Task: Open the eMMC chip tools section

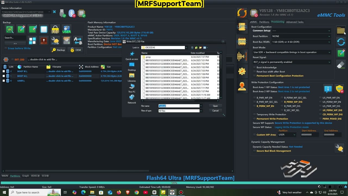Action: (242, 42)
